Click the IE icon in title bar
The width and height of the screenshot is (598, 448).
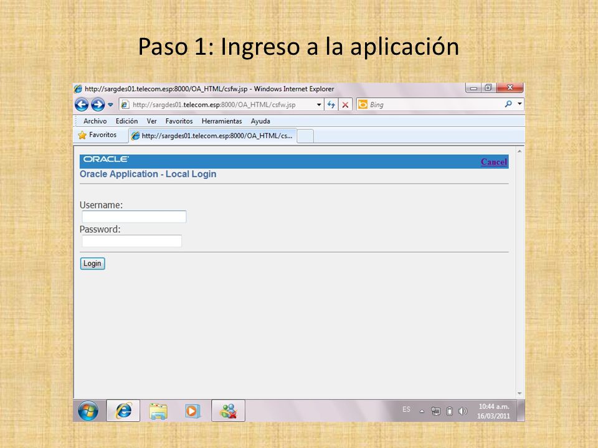pos(78,89)
